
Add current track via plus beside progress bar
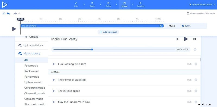coord(195,50)
